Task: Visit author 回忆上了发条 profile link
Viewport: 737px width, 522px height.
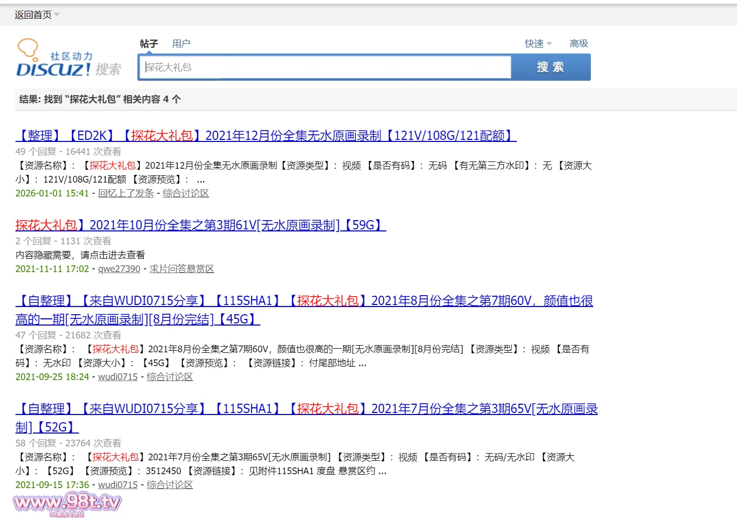Action: click(x=126, y=193)
